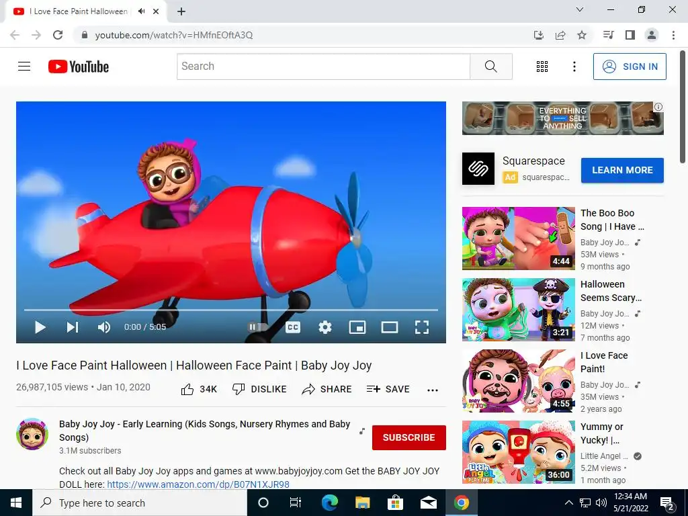688x516 pixels.
Task: Click the video progress bar
Action: 231,310
